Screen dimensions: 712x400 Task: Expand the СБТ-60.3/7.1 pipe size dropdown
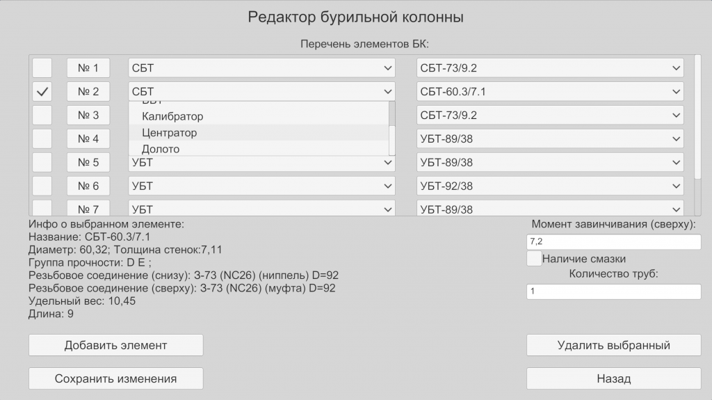tap(550, 92)
